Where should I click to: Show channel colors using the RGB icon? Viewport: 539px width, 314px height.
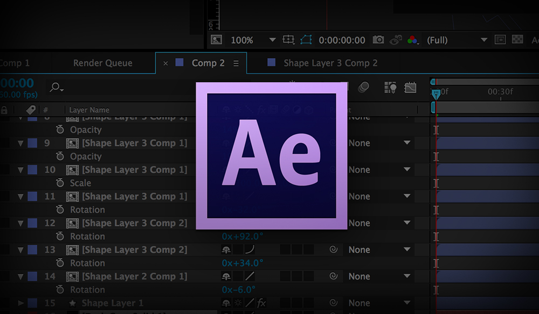[x=412, y=40]
